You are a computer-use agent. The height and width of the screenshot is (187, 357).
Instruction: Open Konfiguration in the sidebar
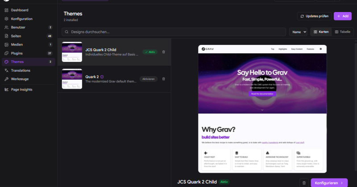click(29, 19)
